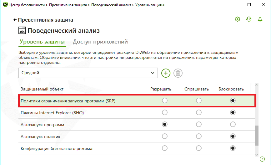Set Конфигурация безопасного режима to Разрешать
Viewport: 271px width, 165px height.
tap(164, 148)
